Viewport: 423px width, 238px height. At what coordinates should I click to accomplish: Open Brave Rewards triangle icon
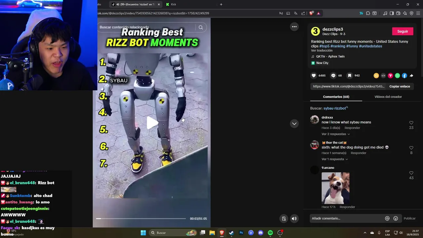point(319,13)
